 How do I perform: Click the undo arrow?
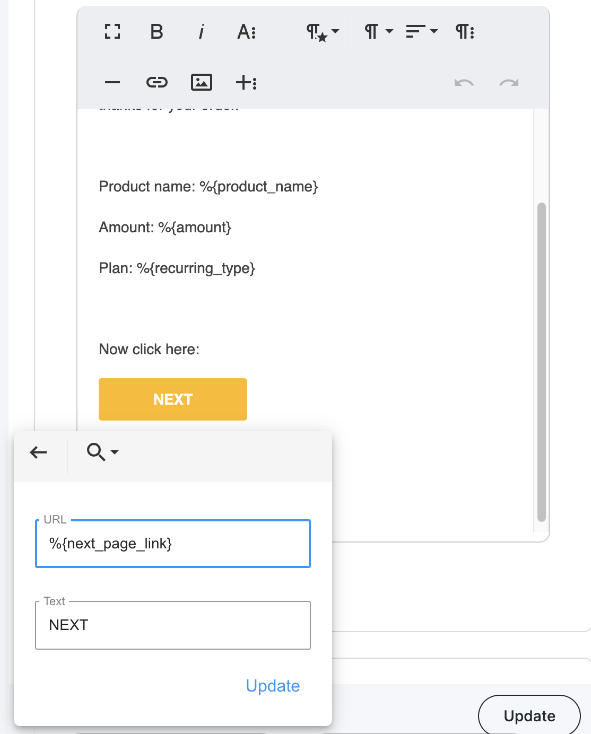pos(464,82)
